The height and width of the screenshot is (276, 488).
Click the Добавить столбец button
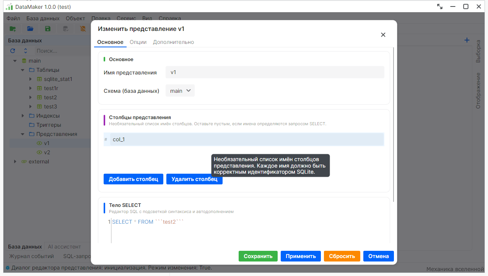133,179
